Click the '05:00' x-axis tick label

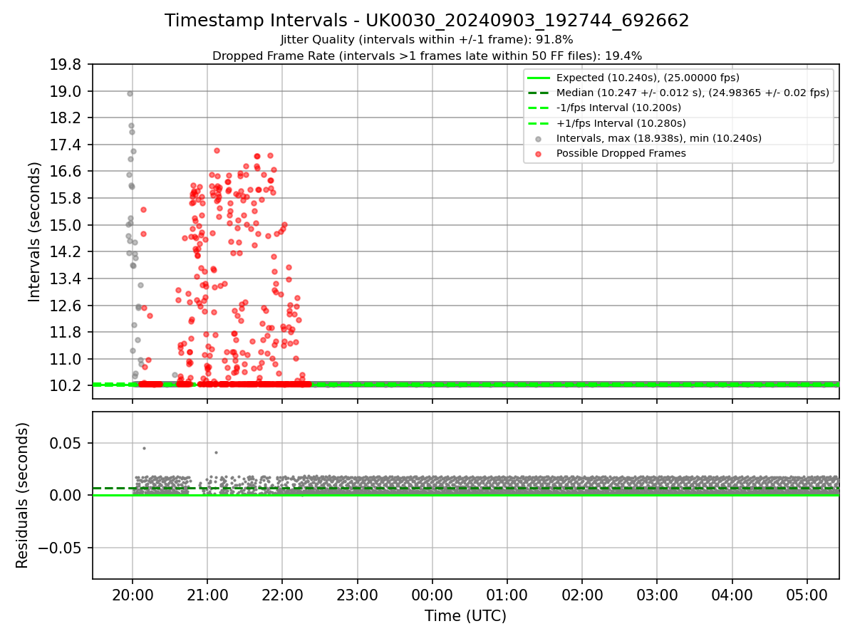(807, 595)
